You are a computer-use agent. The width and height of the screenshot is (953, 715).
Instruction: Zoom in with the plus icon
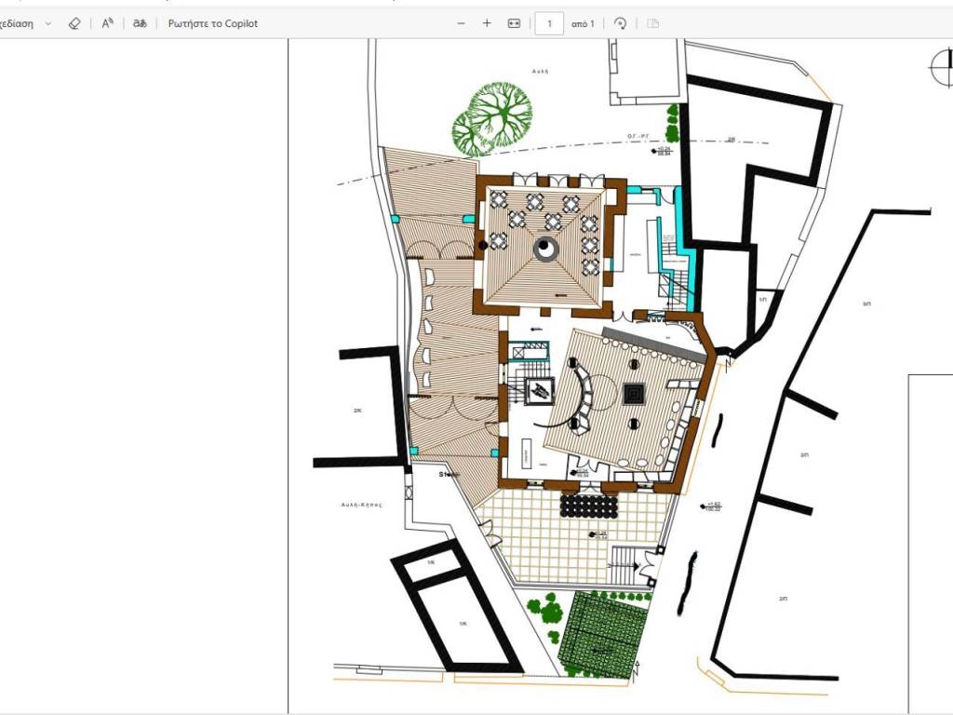[x=487, y=23]
